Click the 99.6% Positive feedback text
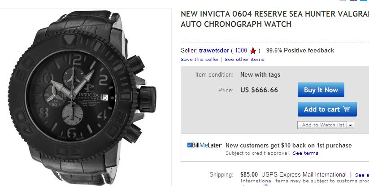The image size is (369, 186). pyautogui.click(x=300, y=51)
